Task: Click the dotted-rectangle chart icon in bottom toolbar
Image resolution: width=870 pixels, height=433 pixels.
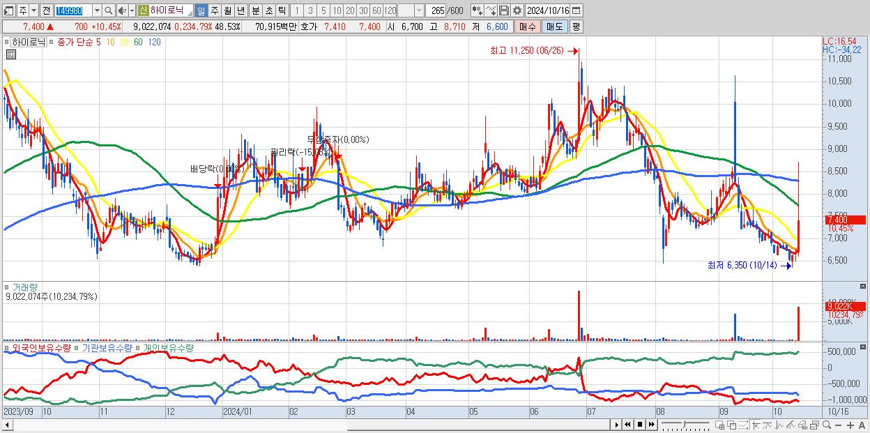Action: click(x=743, y=425)
